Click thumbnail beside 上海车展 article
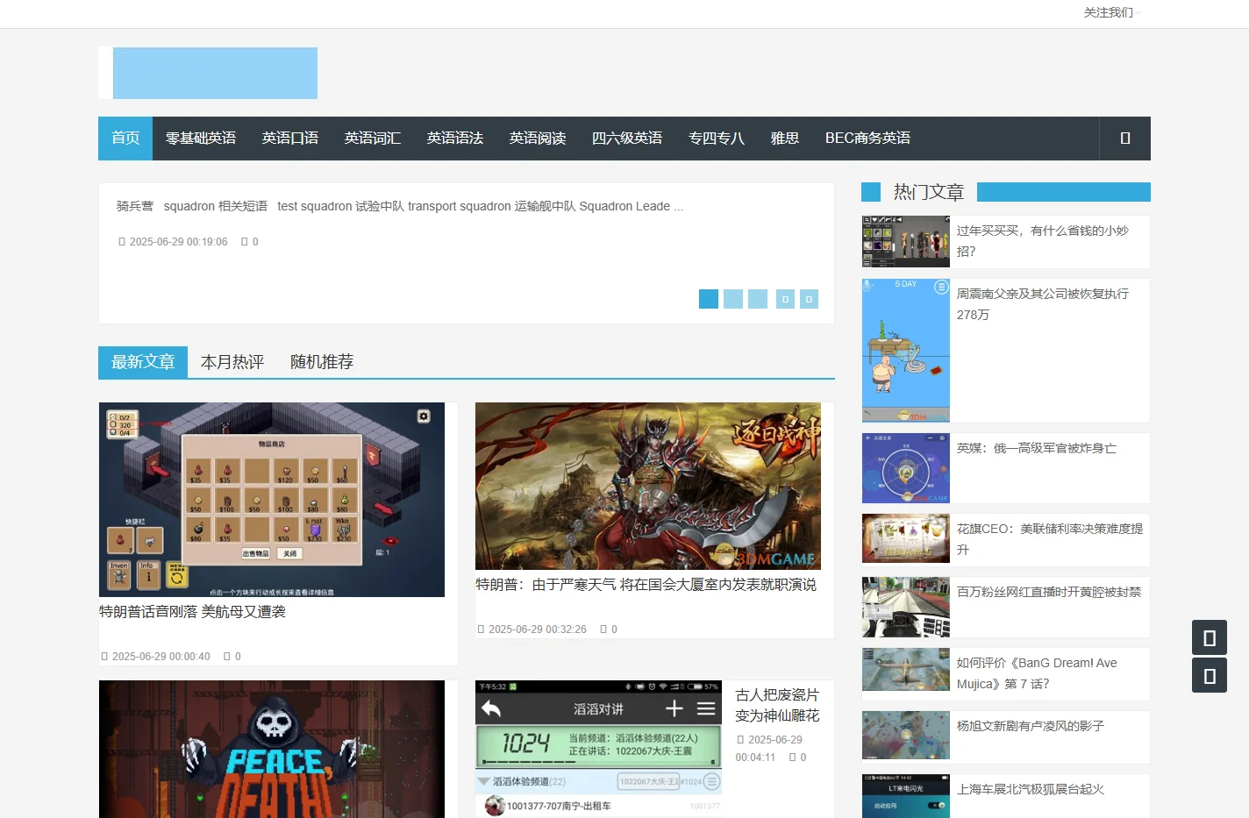 [x=906, y=796]
